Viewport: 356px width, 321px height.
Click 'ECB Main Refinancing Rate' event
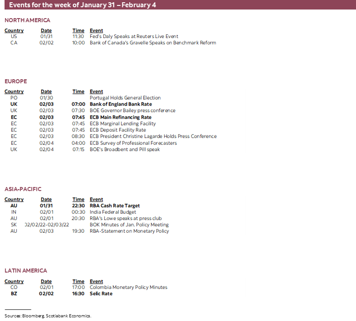121,117
